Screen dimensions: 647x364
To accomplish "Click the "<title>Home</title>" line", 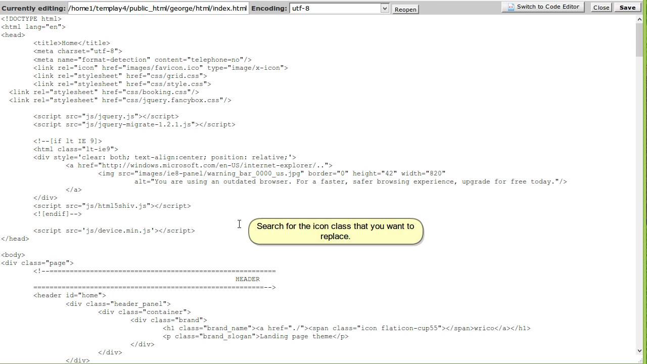I will click(x=72, y=43).
